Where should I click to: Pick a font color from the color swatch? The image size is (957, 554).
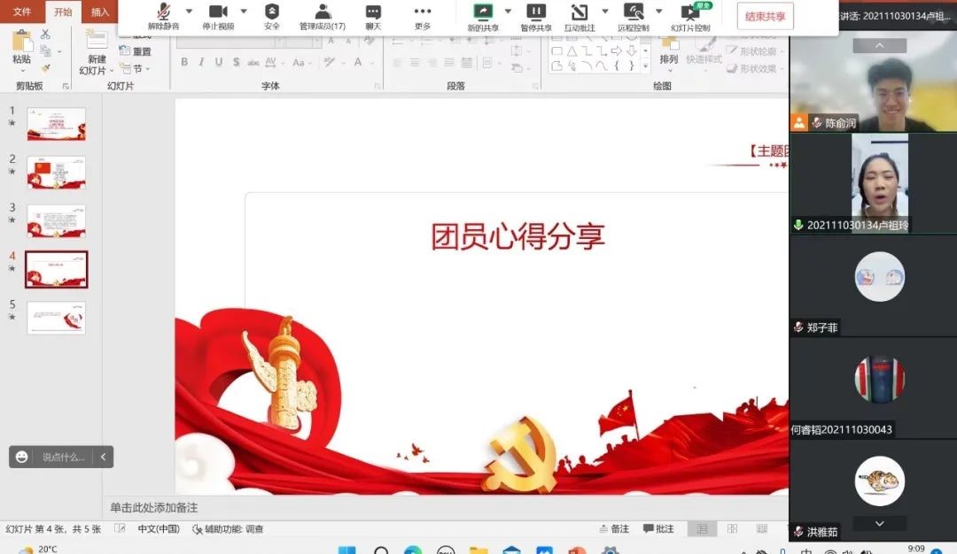pyautogui.click(x=359, y=63)
